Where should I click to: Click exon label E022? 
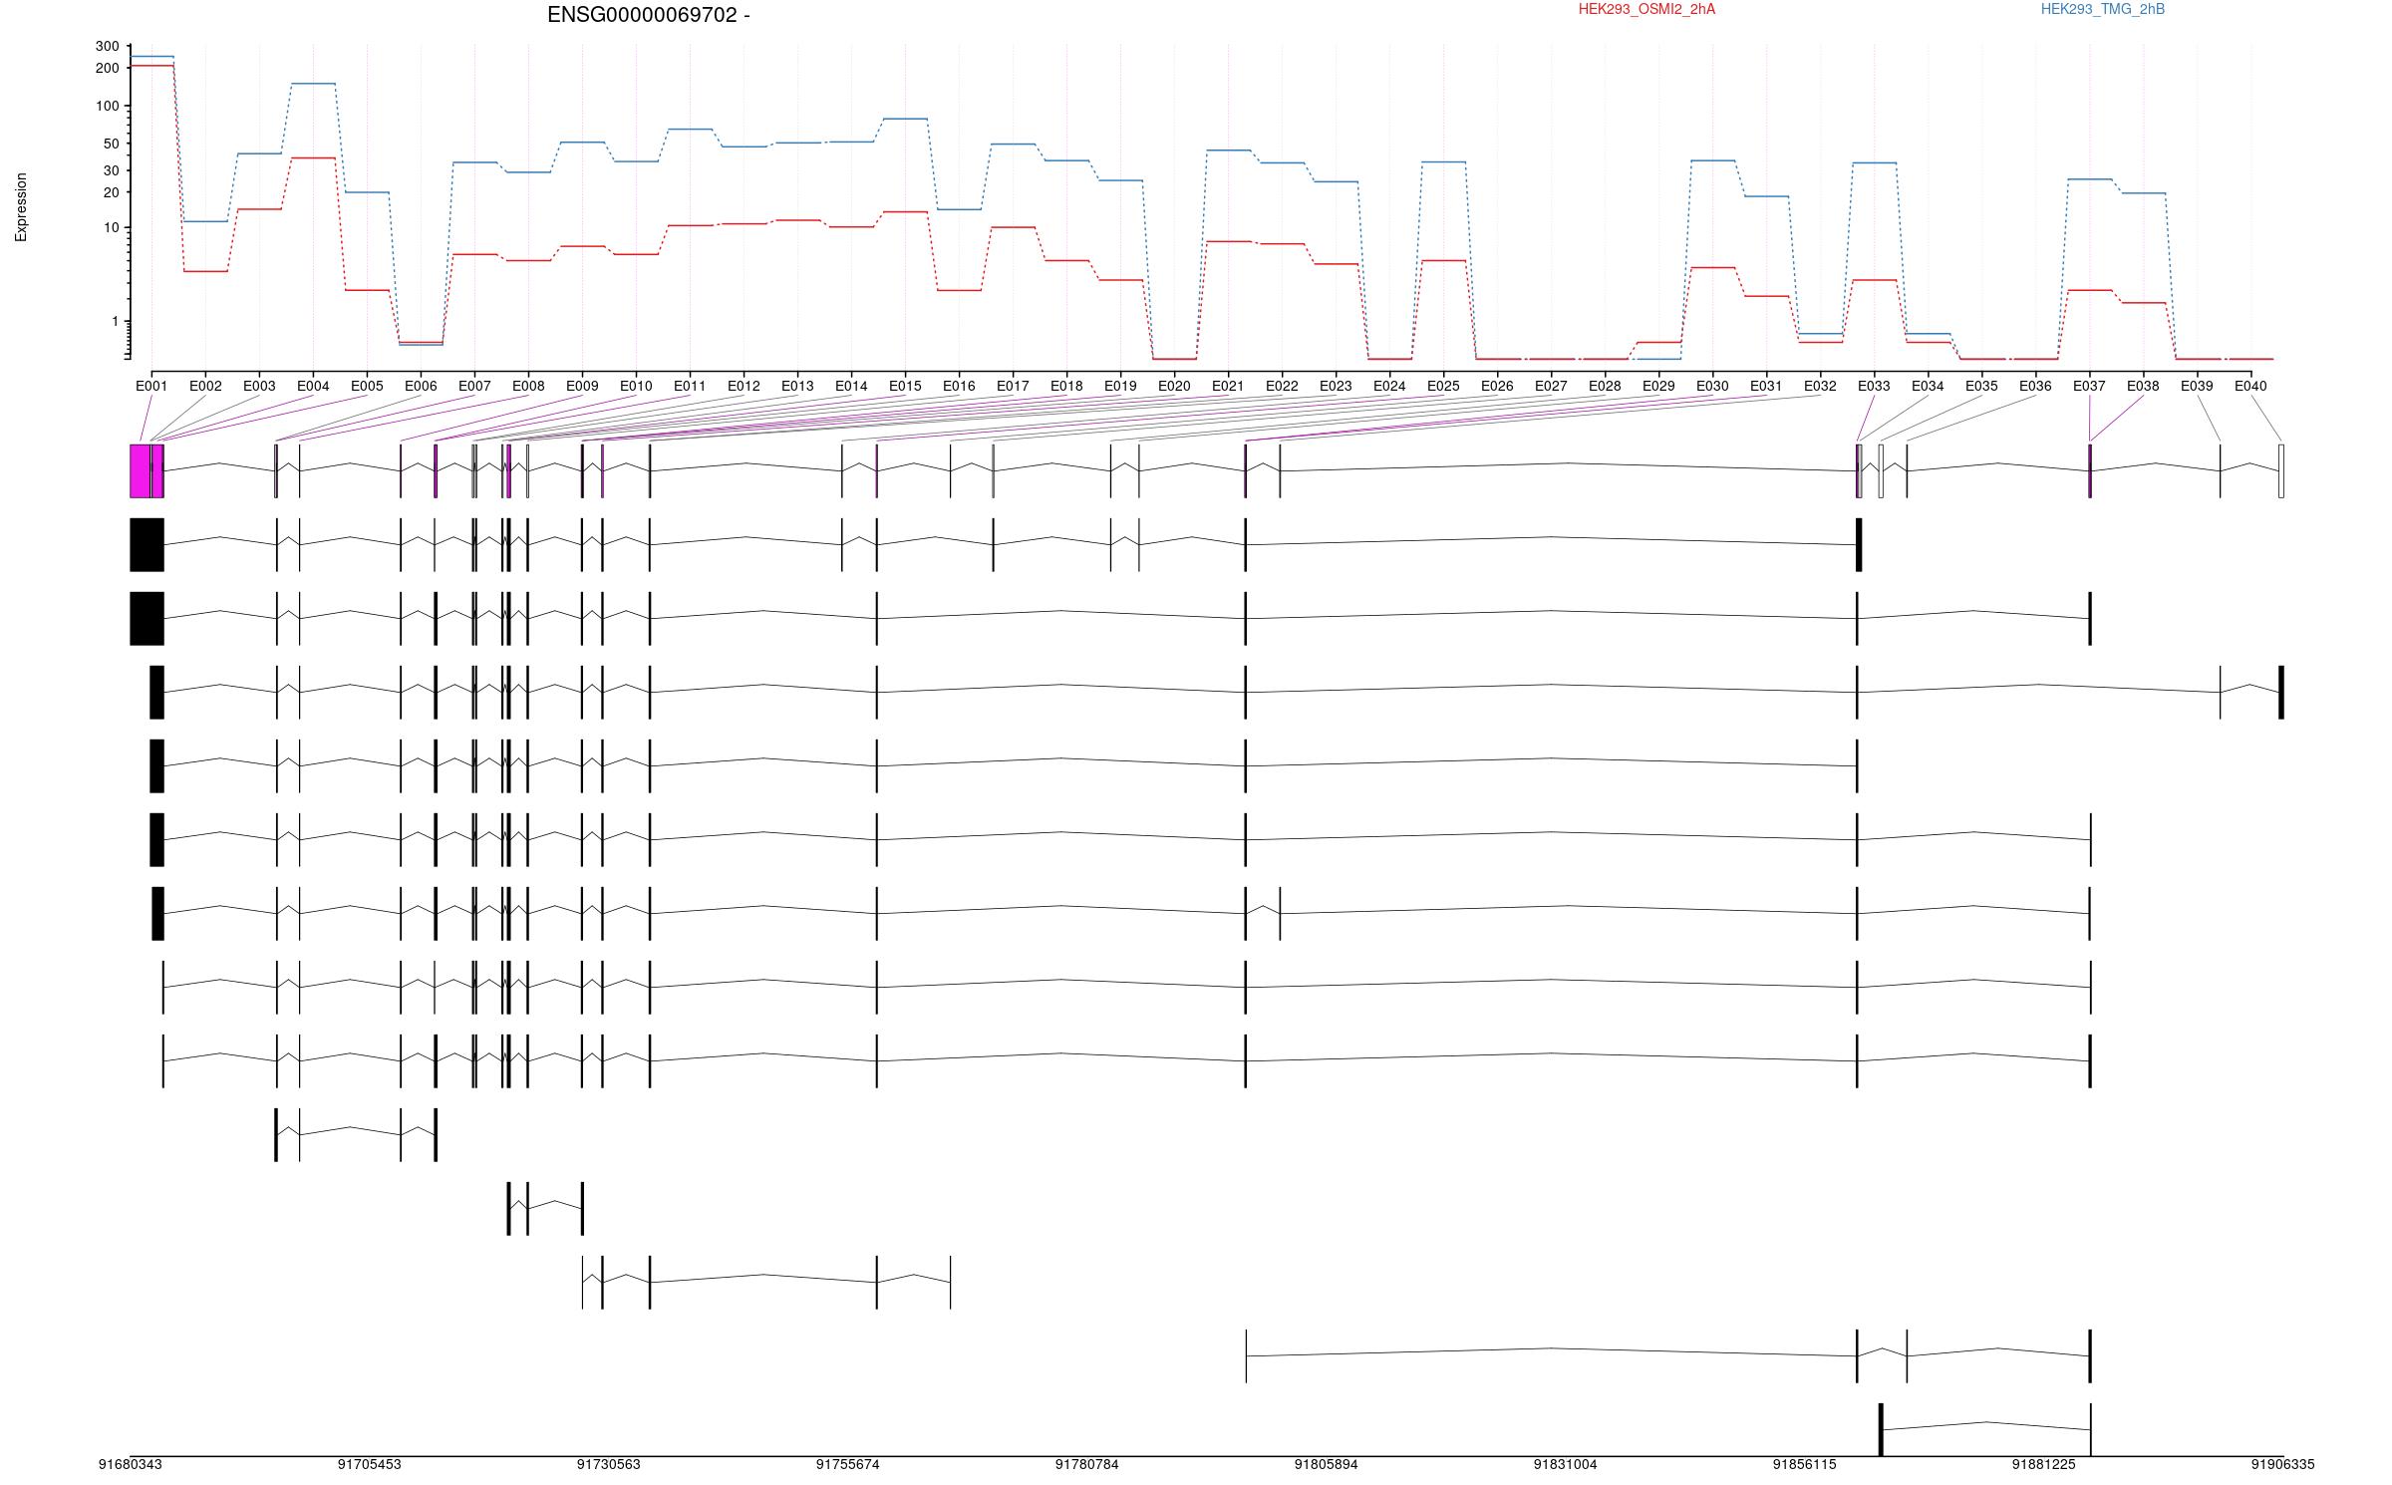pyautogui.click(x=1282, y=386)
